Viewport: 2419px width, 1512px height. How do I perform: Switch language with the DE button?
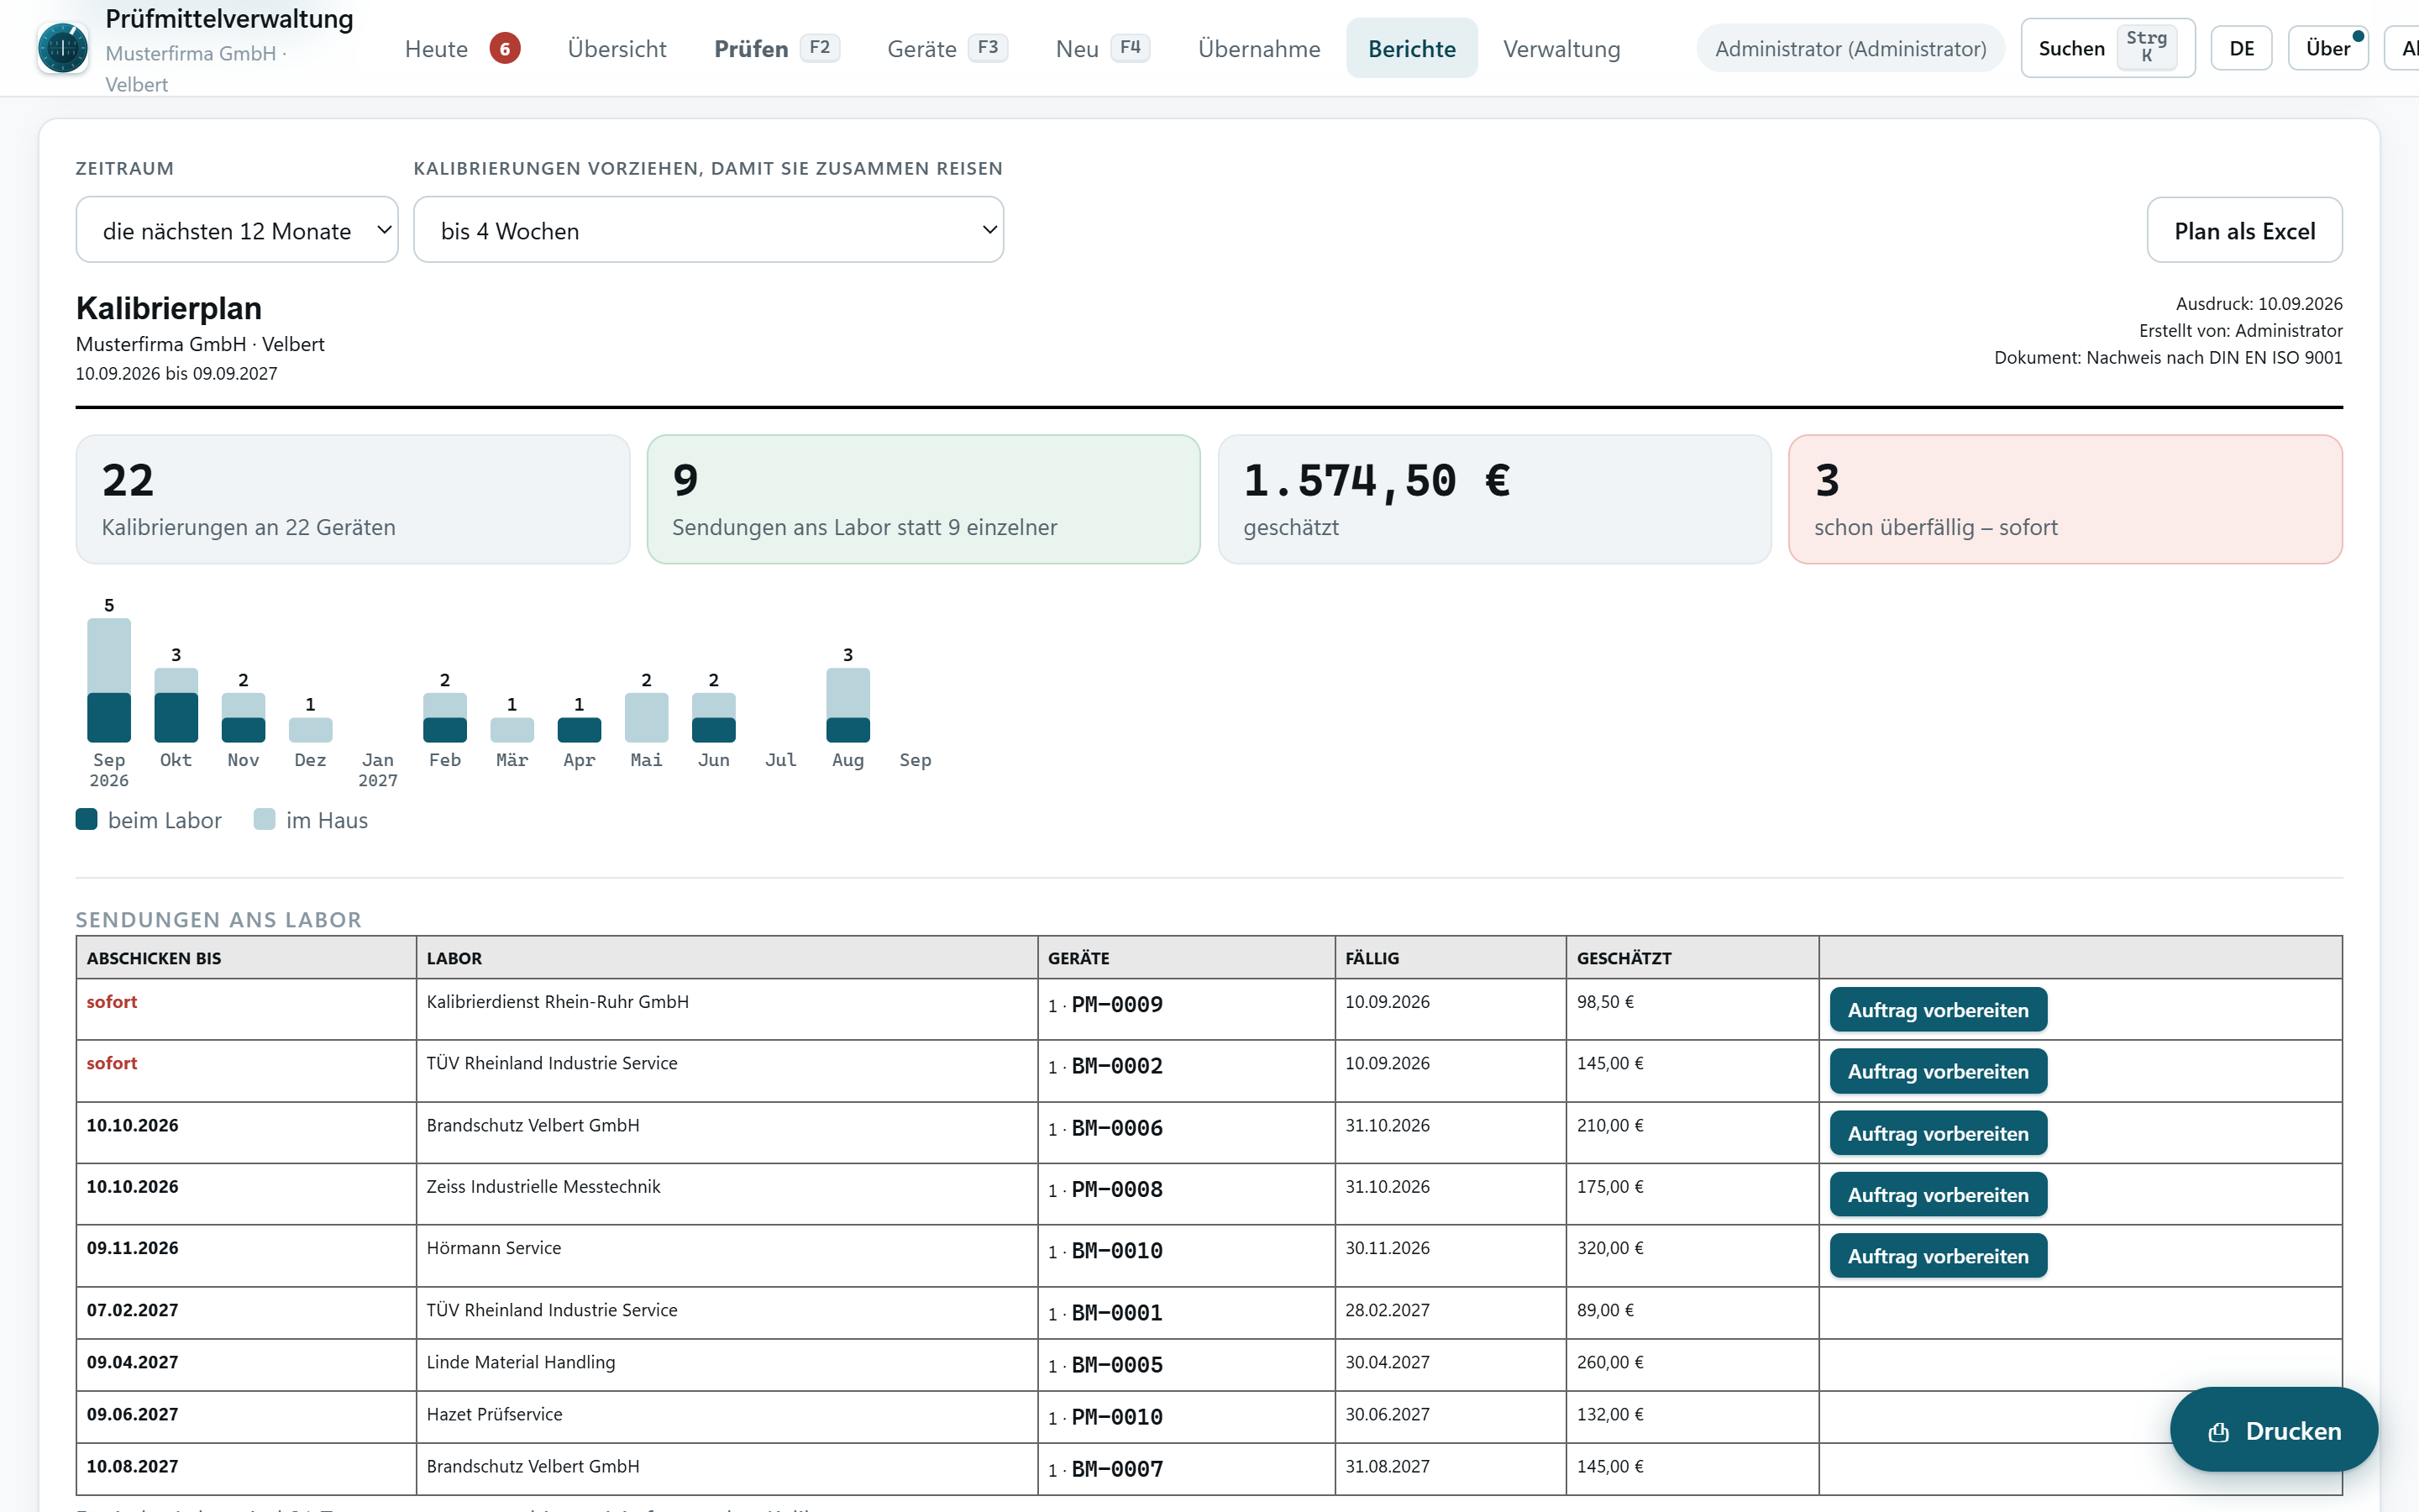click(2241, 48)
